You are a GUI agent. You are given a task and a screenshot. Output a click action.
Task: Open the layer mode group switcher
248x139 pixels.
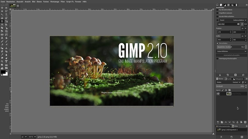[x=244, y=82]
